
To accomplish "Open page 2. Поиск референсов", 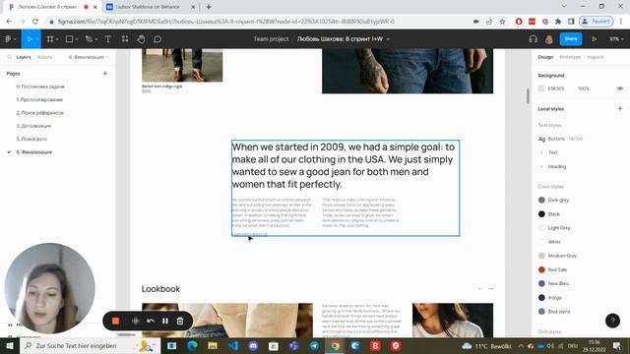I will tap(39, 113).
